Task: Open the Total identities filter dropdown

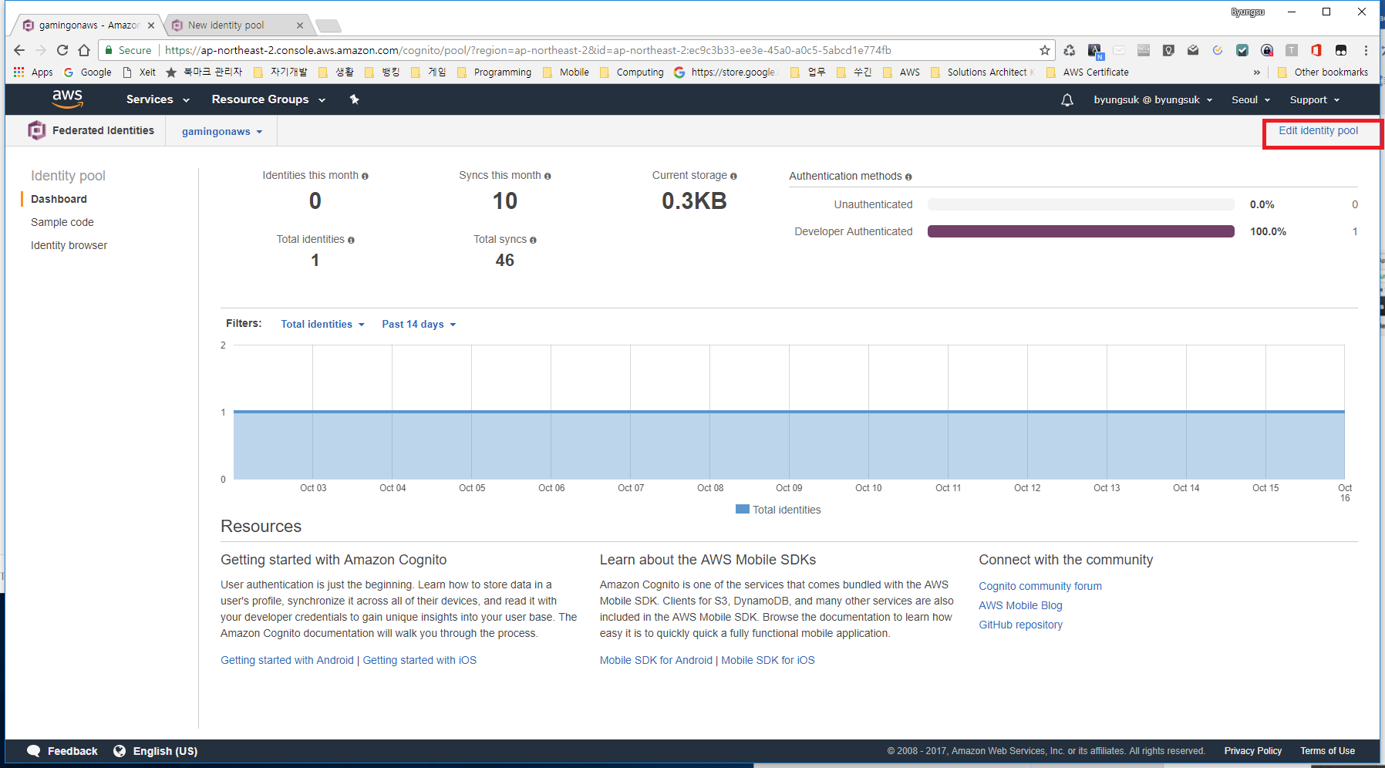Action: 322,325
